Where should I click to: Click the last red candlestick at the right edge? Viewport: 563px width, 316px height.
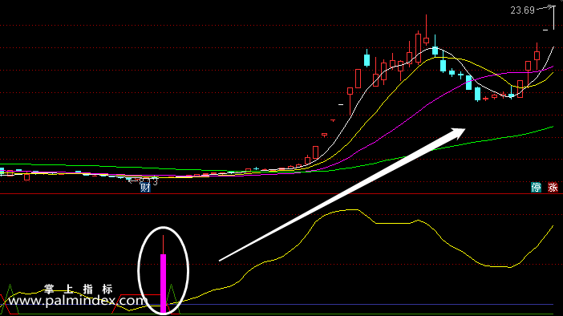[x=537, y=55]
